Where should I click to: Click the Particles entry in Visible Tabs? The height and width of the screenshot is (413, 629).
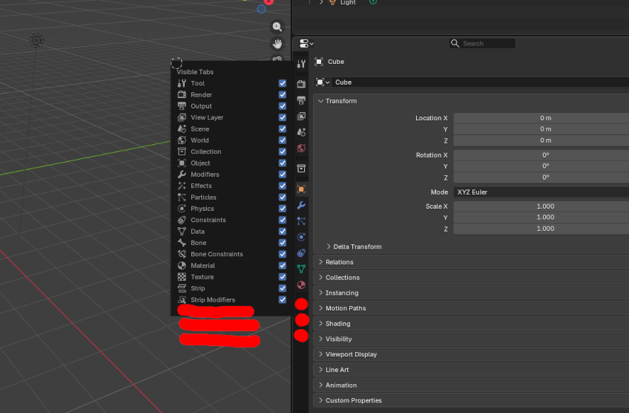tap(203, 198)
